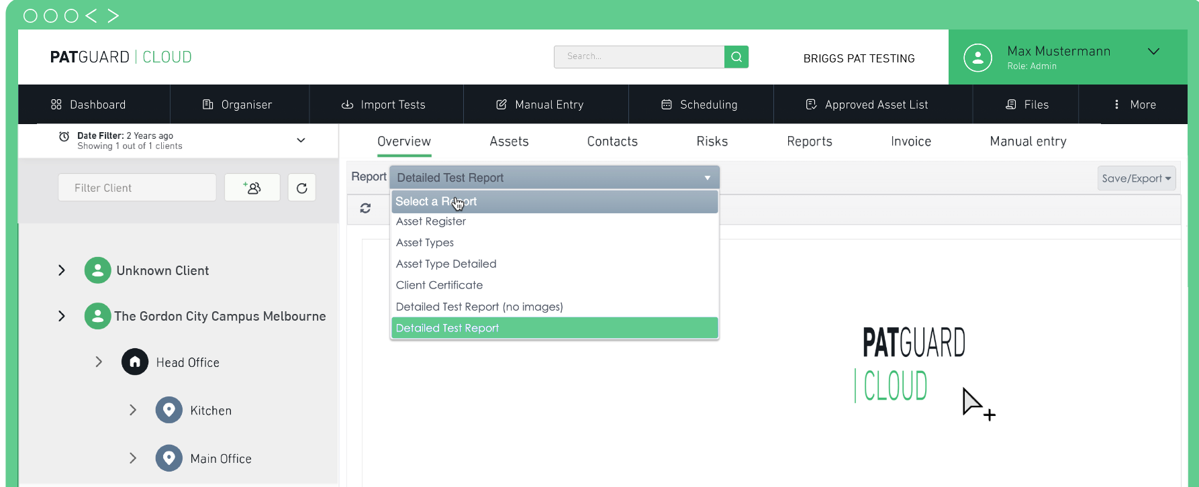
Task: Select Unknown Client in the tree
Action: click(x=162, y=270)
